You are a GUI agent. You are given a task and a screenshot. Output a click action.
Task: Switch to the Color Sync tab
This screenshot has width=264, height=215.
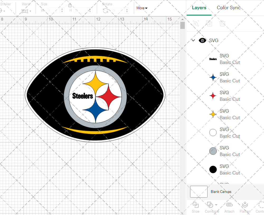point(229,8)
